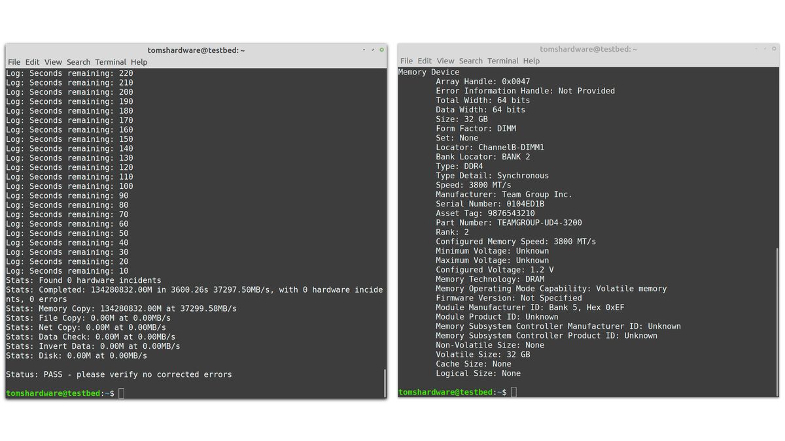Open the Search menu in the left terminal
Viewport: 785px width, 441px height.
[x=78, y=62]
